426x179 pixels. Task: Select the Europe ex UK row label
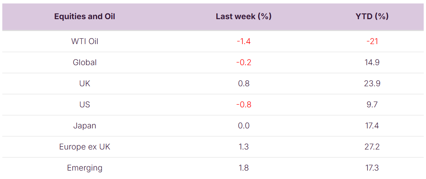pyautogui.click(x=85, y=147)
